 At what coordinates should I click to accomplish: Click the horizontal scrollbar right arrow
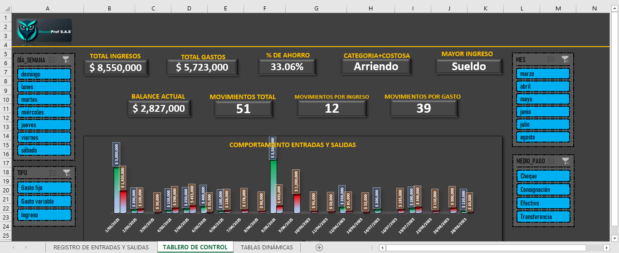coord(606,248)
